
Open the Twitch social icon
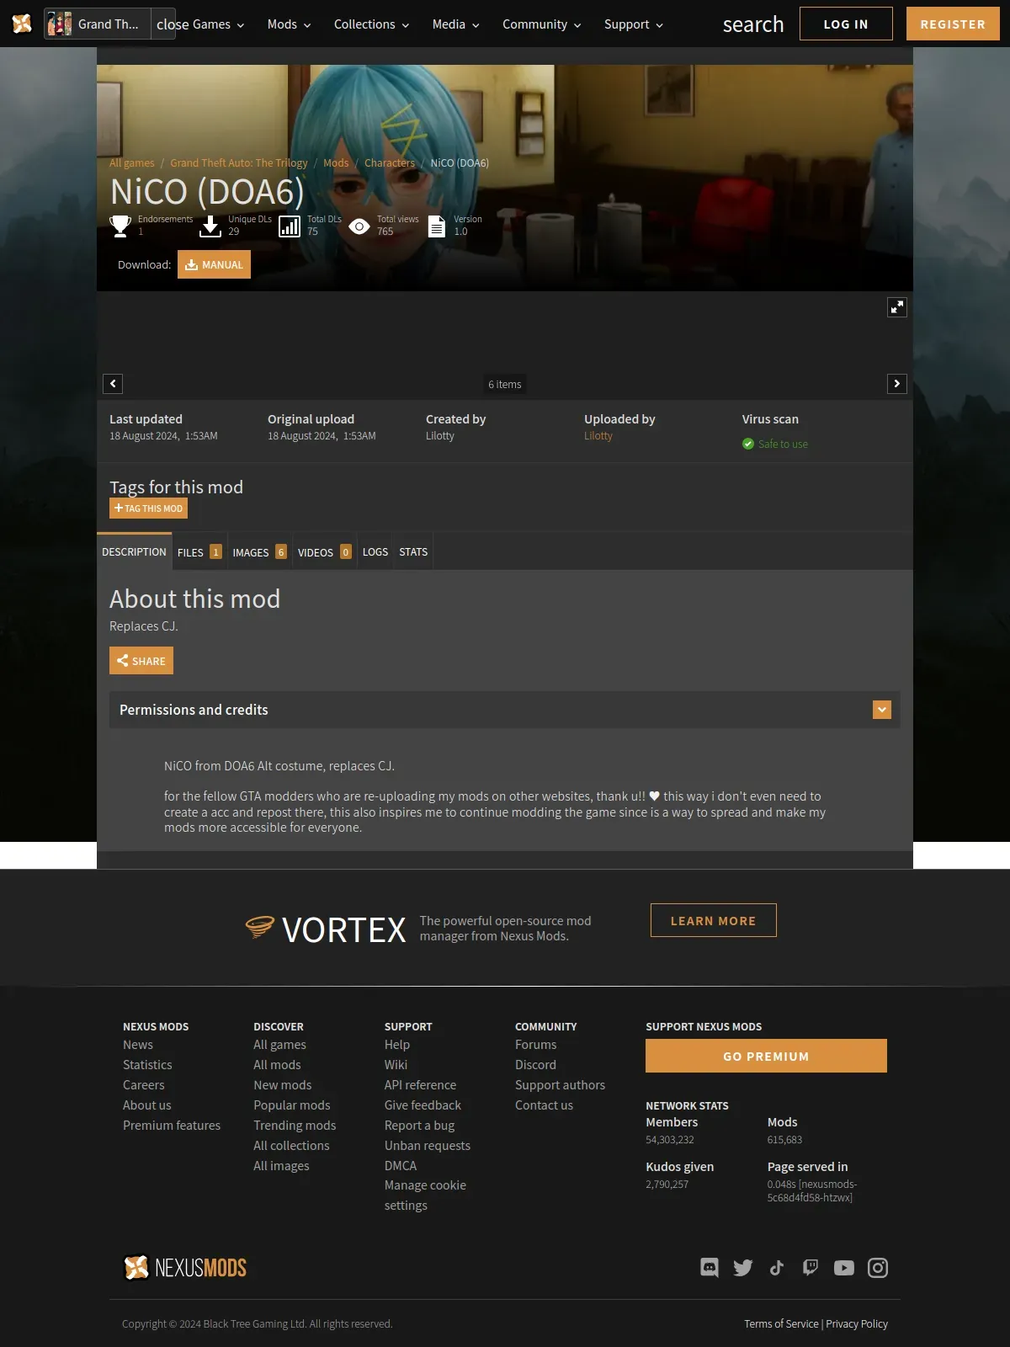tap(811, 1268)
